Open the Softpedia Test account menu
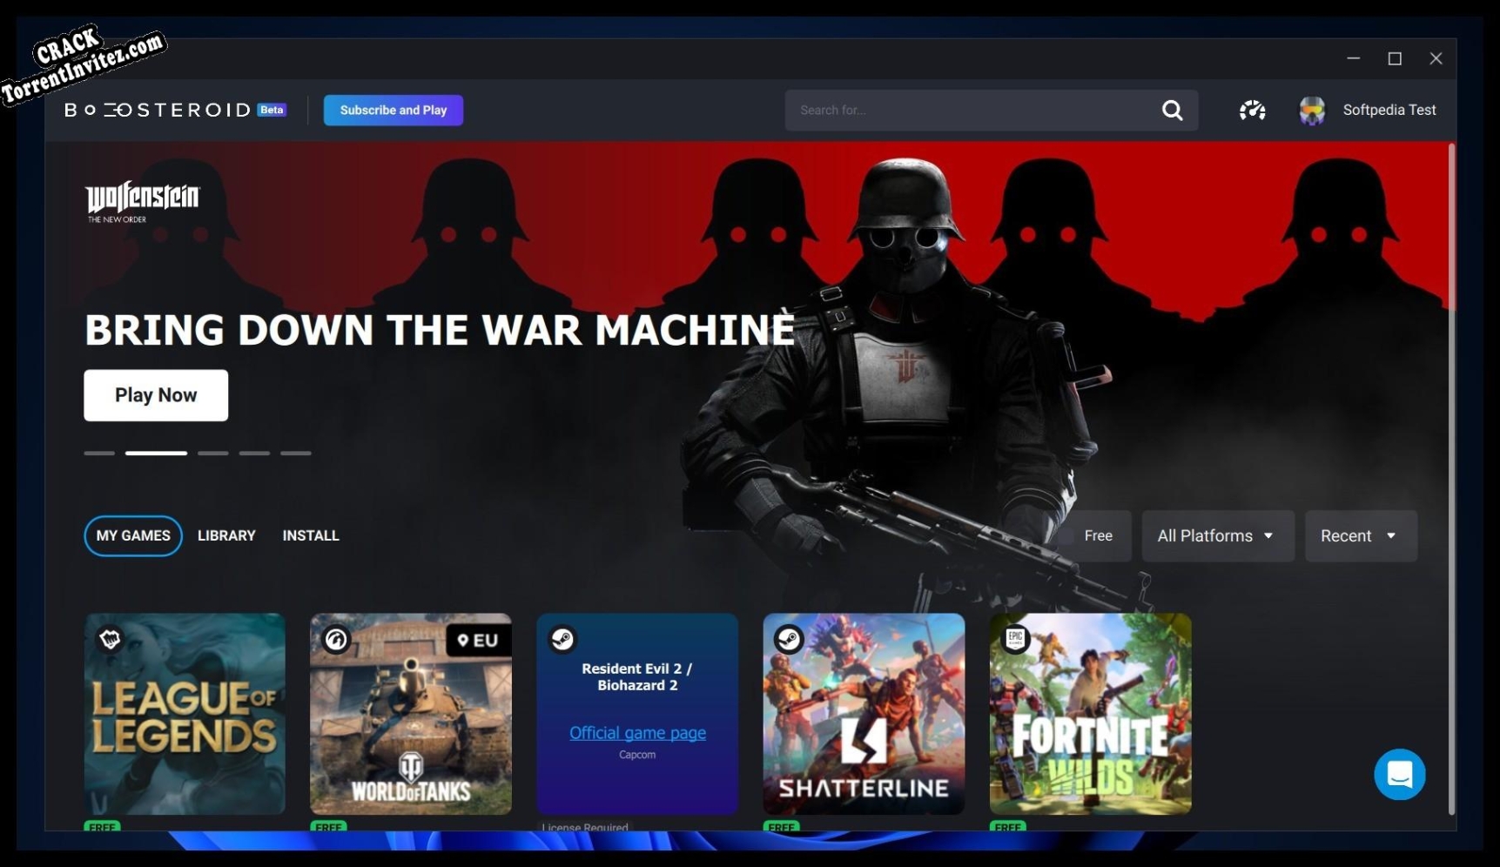The image size is (1500, 867). pos(1389,111)
